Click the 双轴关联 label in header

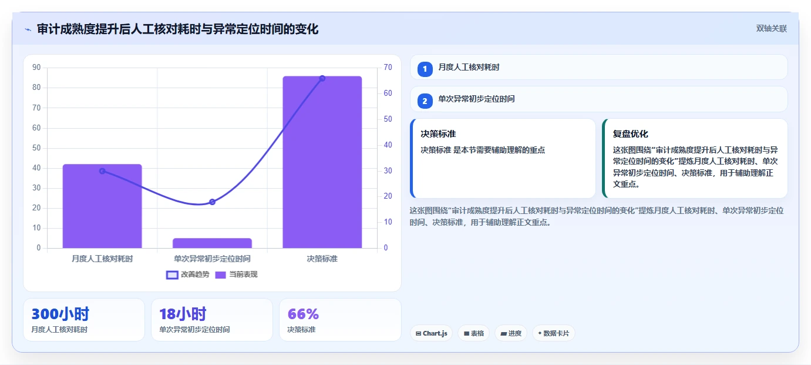click(771, 29)
